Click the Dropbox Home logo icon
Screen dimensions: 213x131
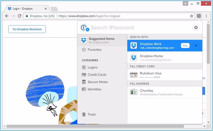pyautogui.click(x=134, y=58)
